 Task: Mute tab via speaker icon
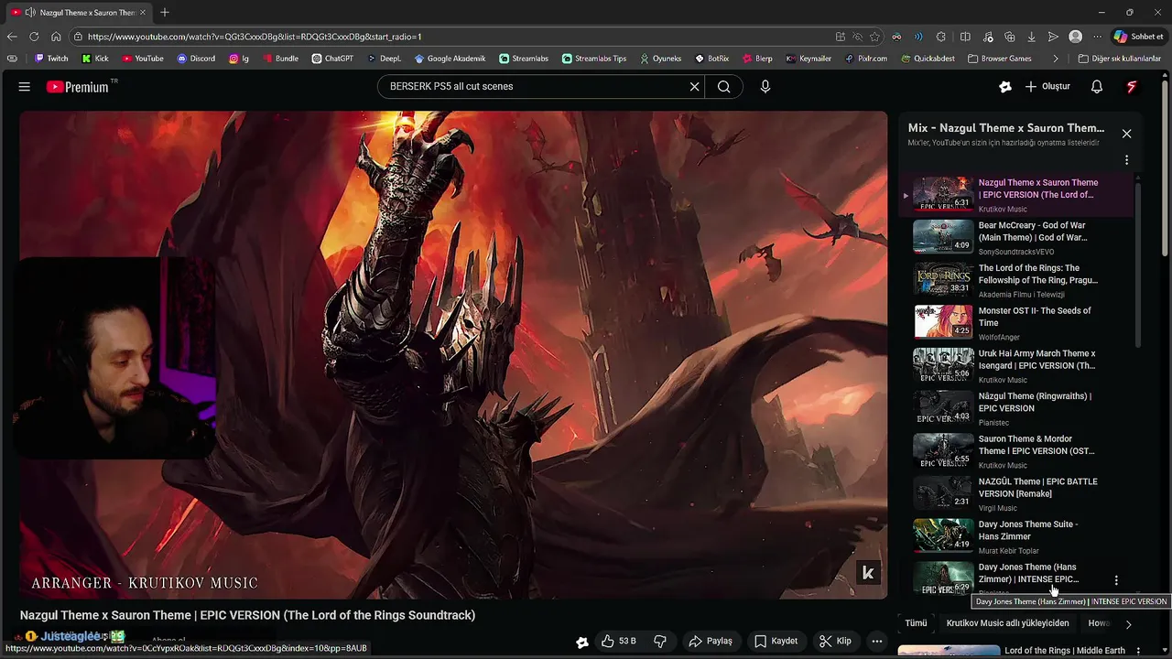[x=30, y=12]
